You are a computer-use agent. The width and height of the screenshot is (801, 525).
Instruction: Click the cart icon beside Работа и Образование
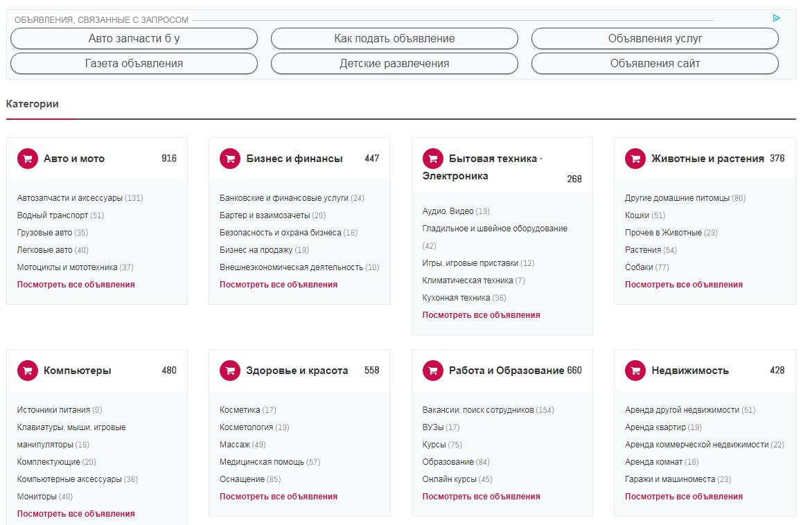click(x=432, y=371)
